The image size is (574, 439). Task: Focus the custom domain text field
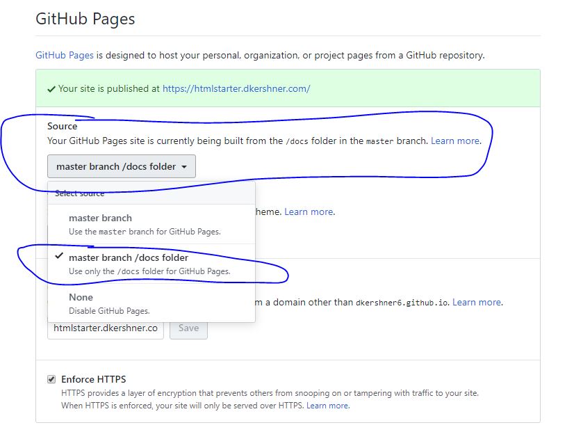(106, 328)
